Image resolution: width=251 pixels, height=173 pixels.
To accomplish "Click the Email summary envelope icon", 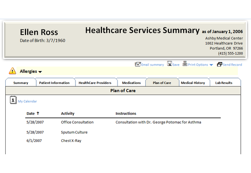I will (138, 64).
